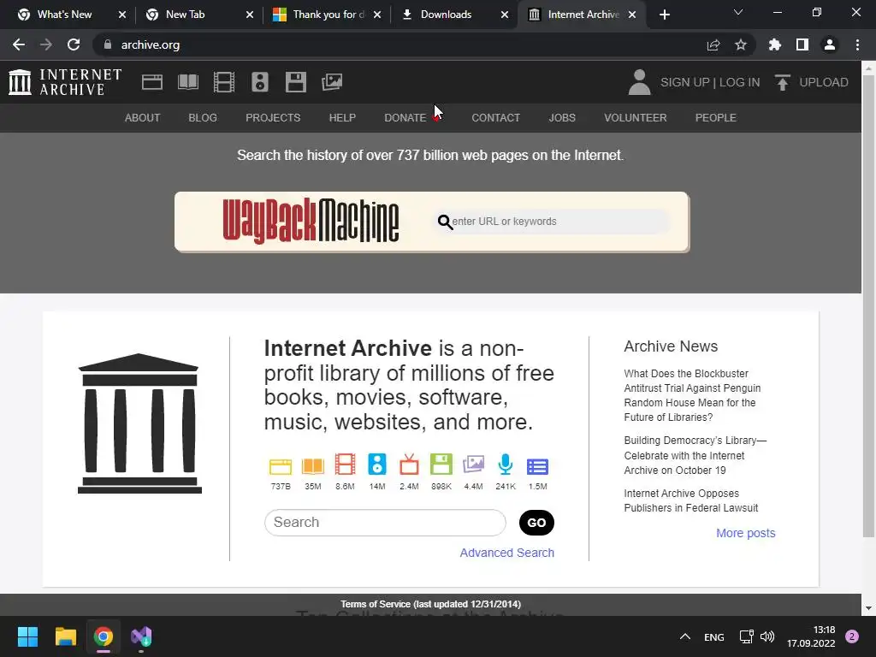The image size is (876, 657).
Task: Open Internet Archive Opposes Publishers article
Action: 691,500
